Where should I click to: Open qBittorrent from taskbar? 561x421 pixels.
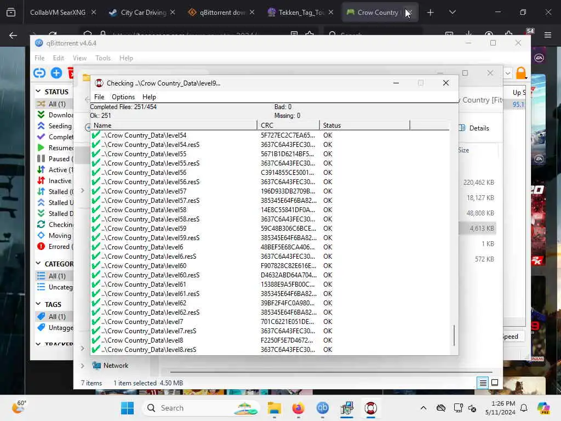(322, 408)
